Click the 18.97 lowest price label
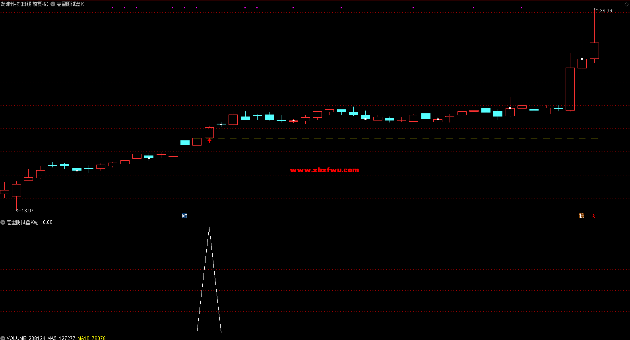 click(27, 211)
